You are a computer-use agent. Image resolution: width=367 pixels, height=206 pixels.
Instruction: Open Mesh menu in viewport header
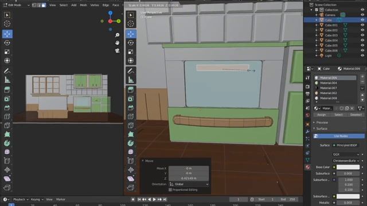[x=83, y=5]
